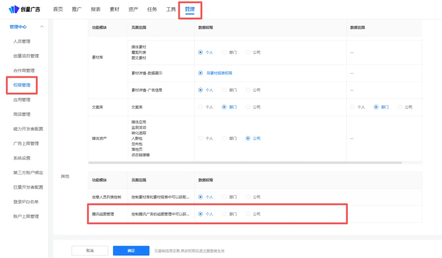Collapse the 管理中心 section chevron
The height and width of the screenshot is (258, 442).
(x=41, y=27)
